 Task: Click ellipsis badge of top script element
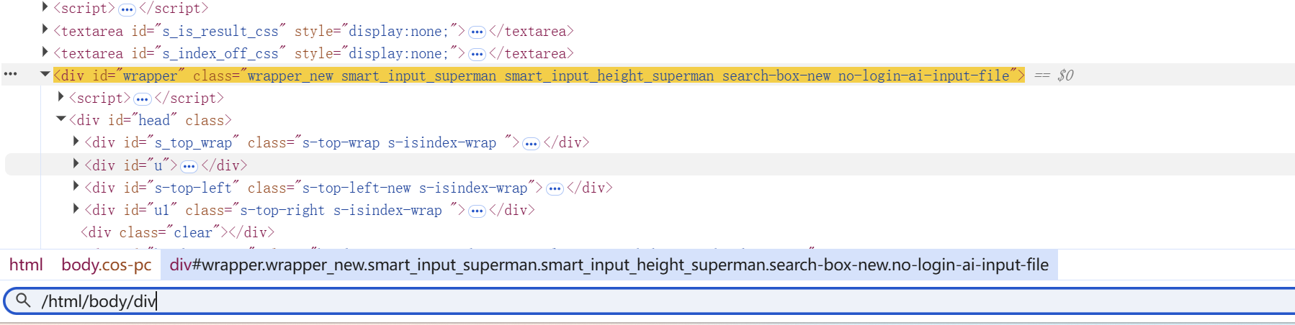[127, 9]
